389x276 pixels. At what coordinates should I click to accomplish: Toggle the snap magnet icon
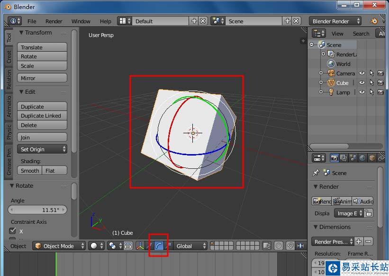tap(290, 246)
